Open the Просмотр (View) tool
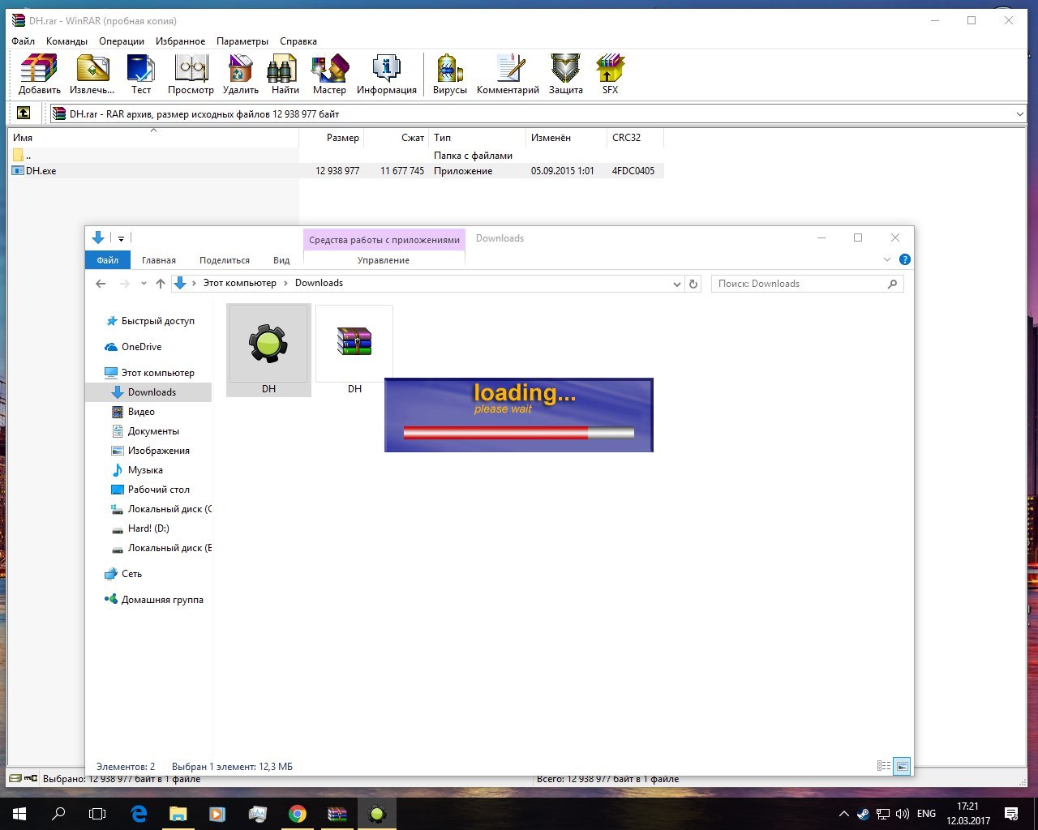1038x830 pixels. pyautogui.click(x=191, y=74)
